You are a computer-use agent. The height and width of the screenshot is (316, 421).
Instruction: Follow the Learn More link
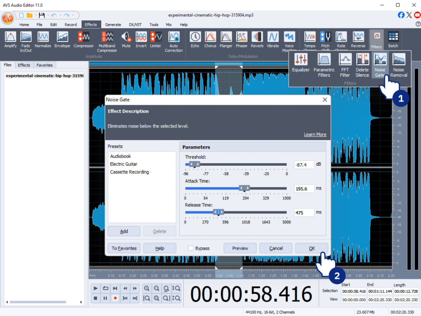[315, 134]
